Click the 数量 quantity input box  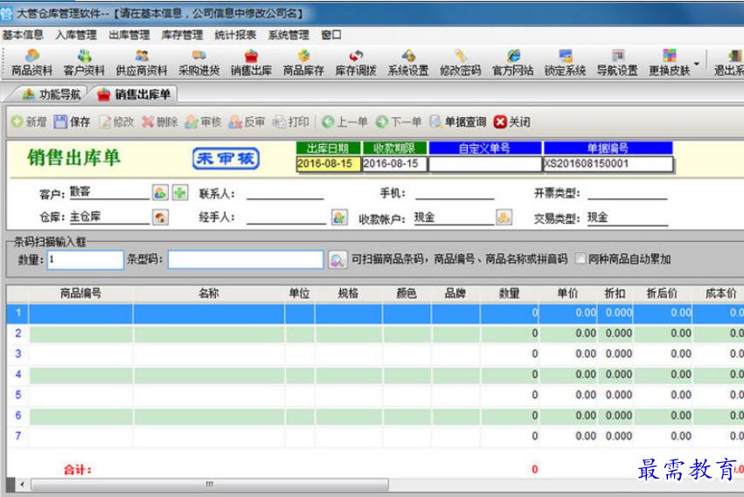86,259
